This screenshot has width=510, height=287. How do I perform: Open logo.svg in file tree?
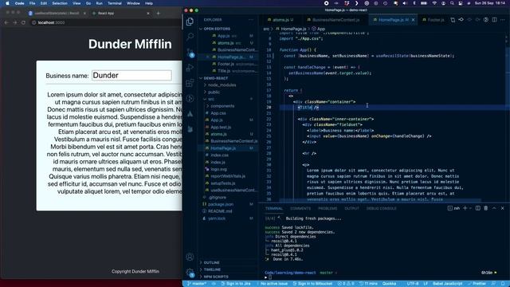click(x=218, y=169)
